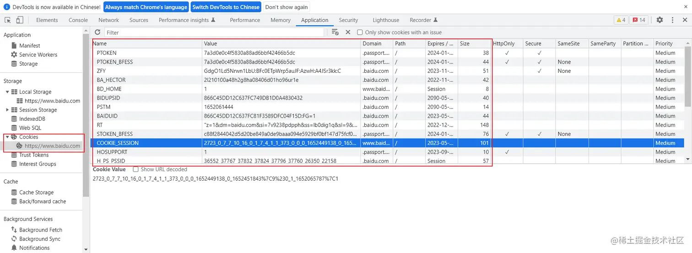This screenshot has width=692, height=253.
Task: Select the H_PS_PSSID cookie row
Action: [x=388, y=161]
